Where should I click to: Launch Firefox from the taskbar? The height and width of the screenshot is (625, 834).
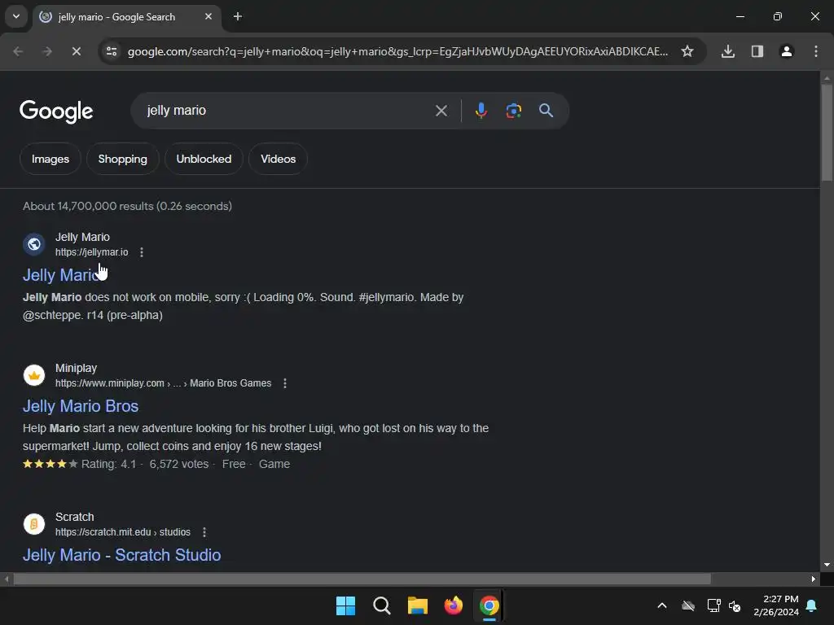(454, 605)
